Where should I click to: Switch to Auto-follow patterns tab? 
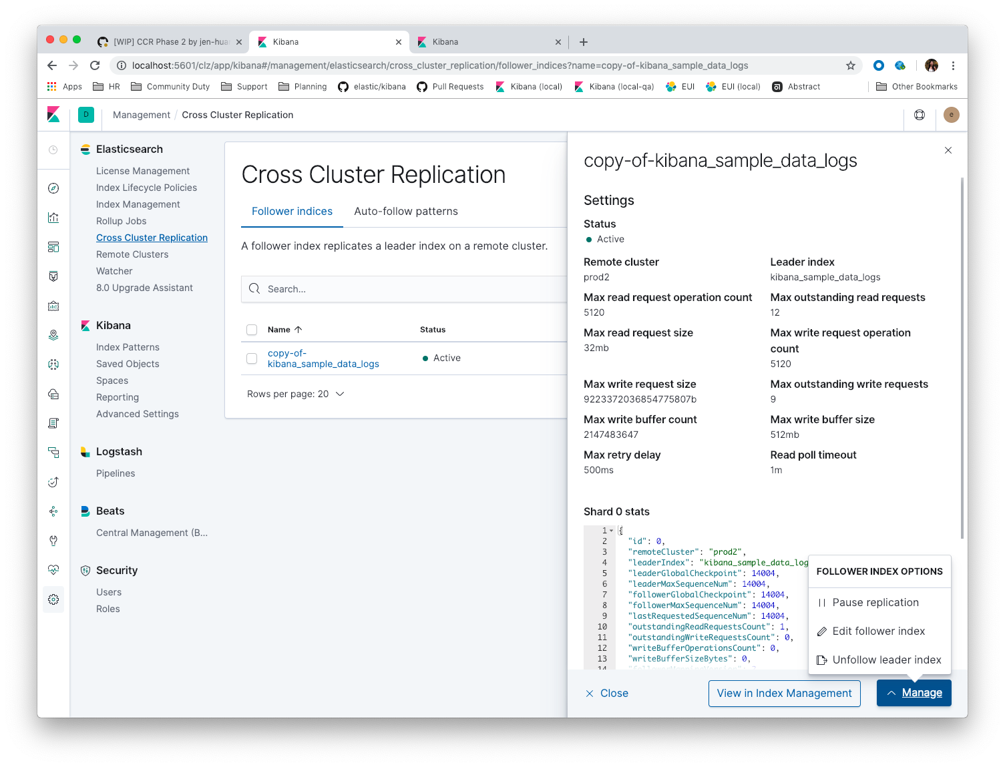coord(406,211)
